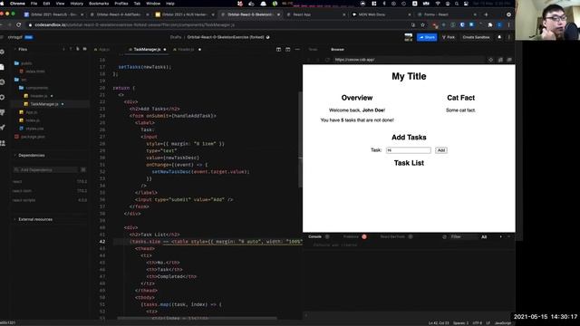Open the Live collaboration icon in the sidebar
This screenshot has height=326, width=580.
point(2,143)
